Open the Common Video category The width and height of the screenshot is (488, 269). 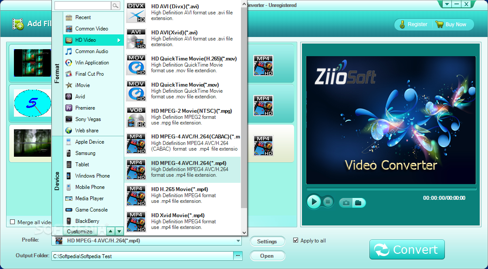93,29
